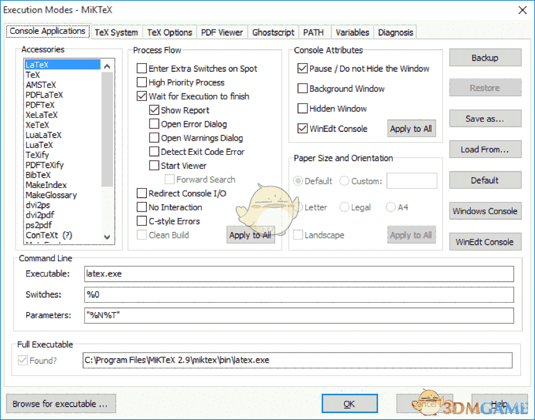Open the PDF Viewer tab
535x420 pixels.
click(222, 32)
